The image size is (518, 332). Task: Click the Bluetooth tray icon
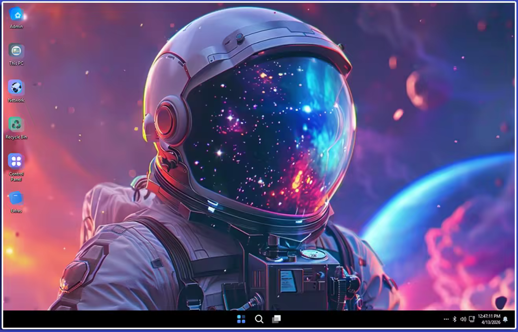454,319
